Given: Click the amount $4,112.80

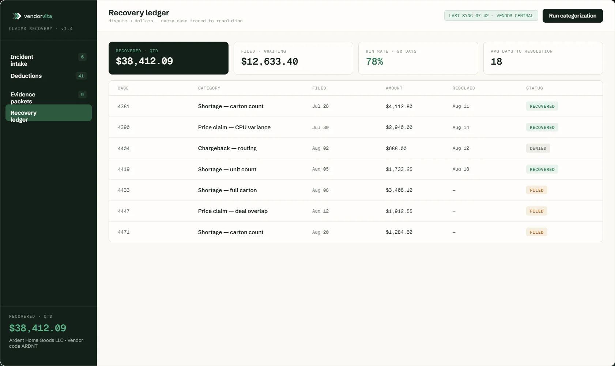Looking at the screenshot, I should 399,107.
